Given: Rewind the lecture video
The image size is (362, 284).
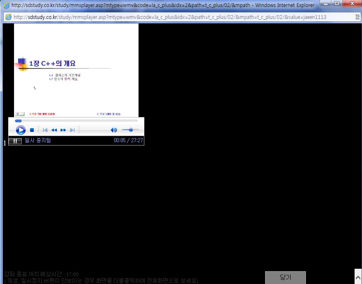Looking at the screenshot, I should 54,130.
